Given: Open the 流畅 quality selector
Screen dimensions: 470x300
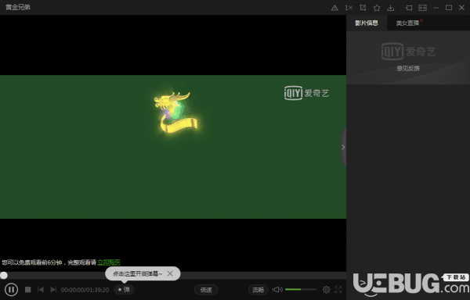Looking at the screenshot, I should coord(258,290).
